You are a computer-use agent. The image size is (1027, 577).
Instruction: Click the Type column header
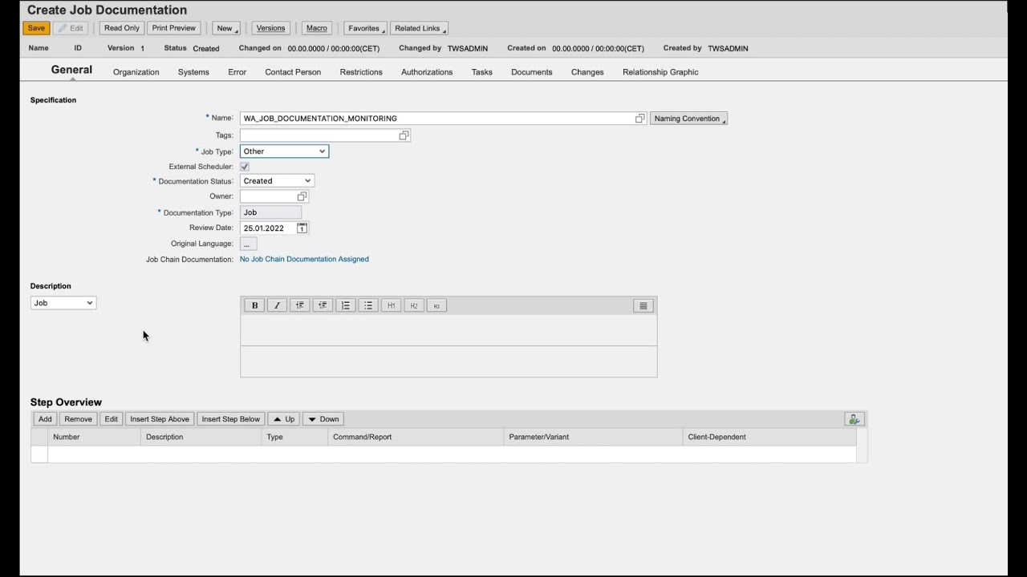[x=294, y=437]
